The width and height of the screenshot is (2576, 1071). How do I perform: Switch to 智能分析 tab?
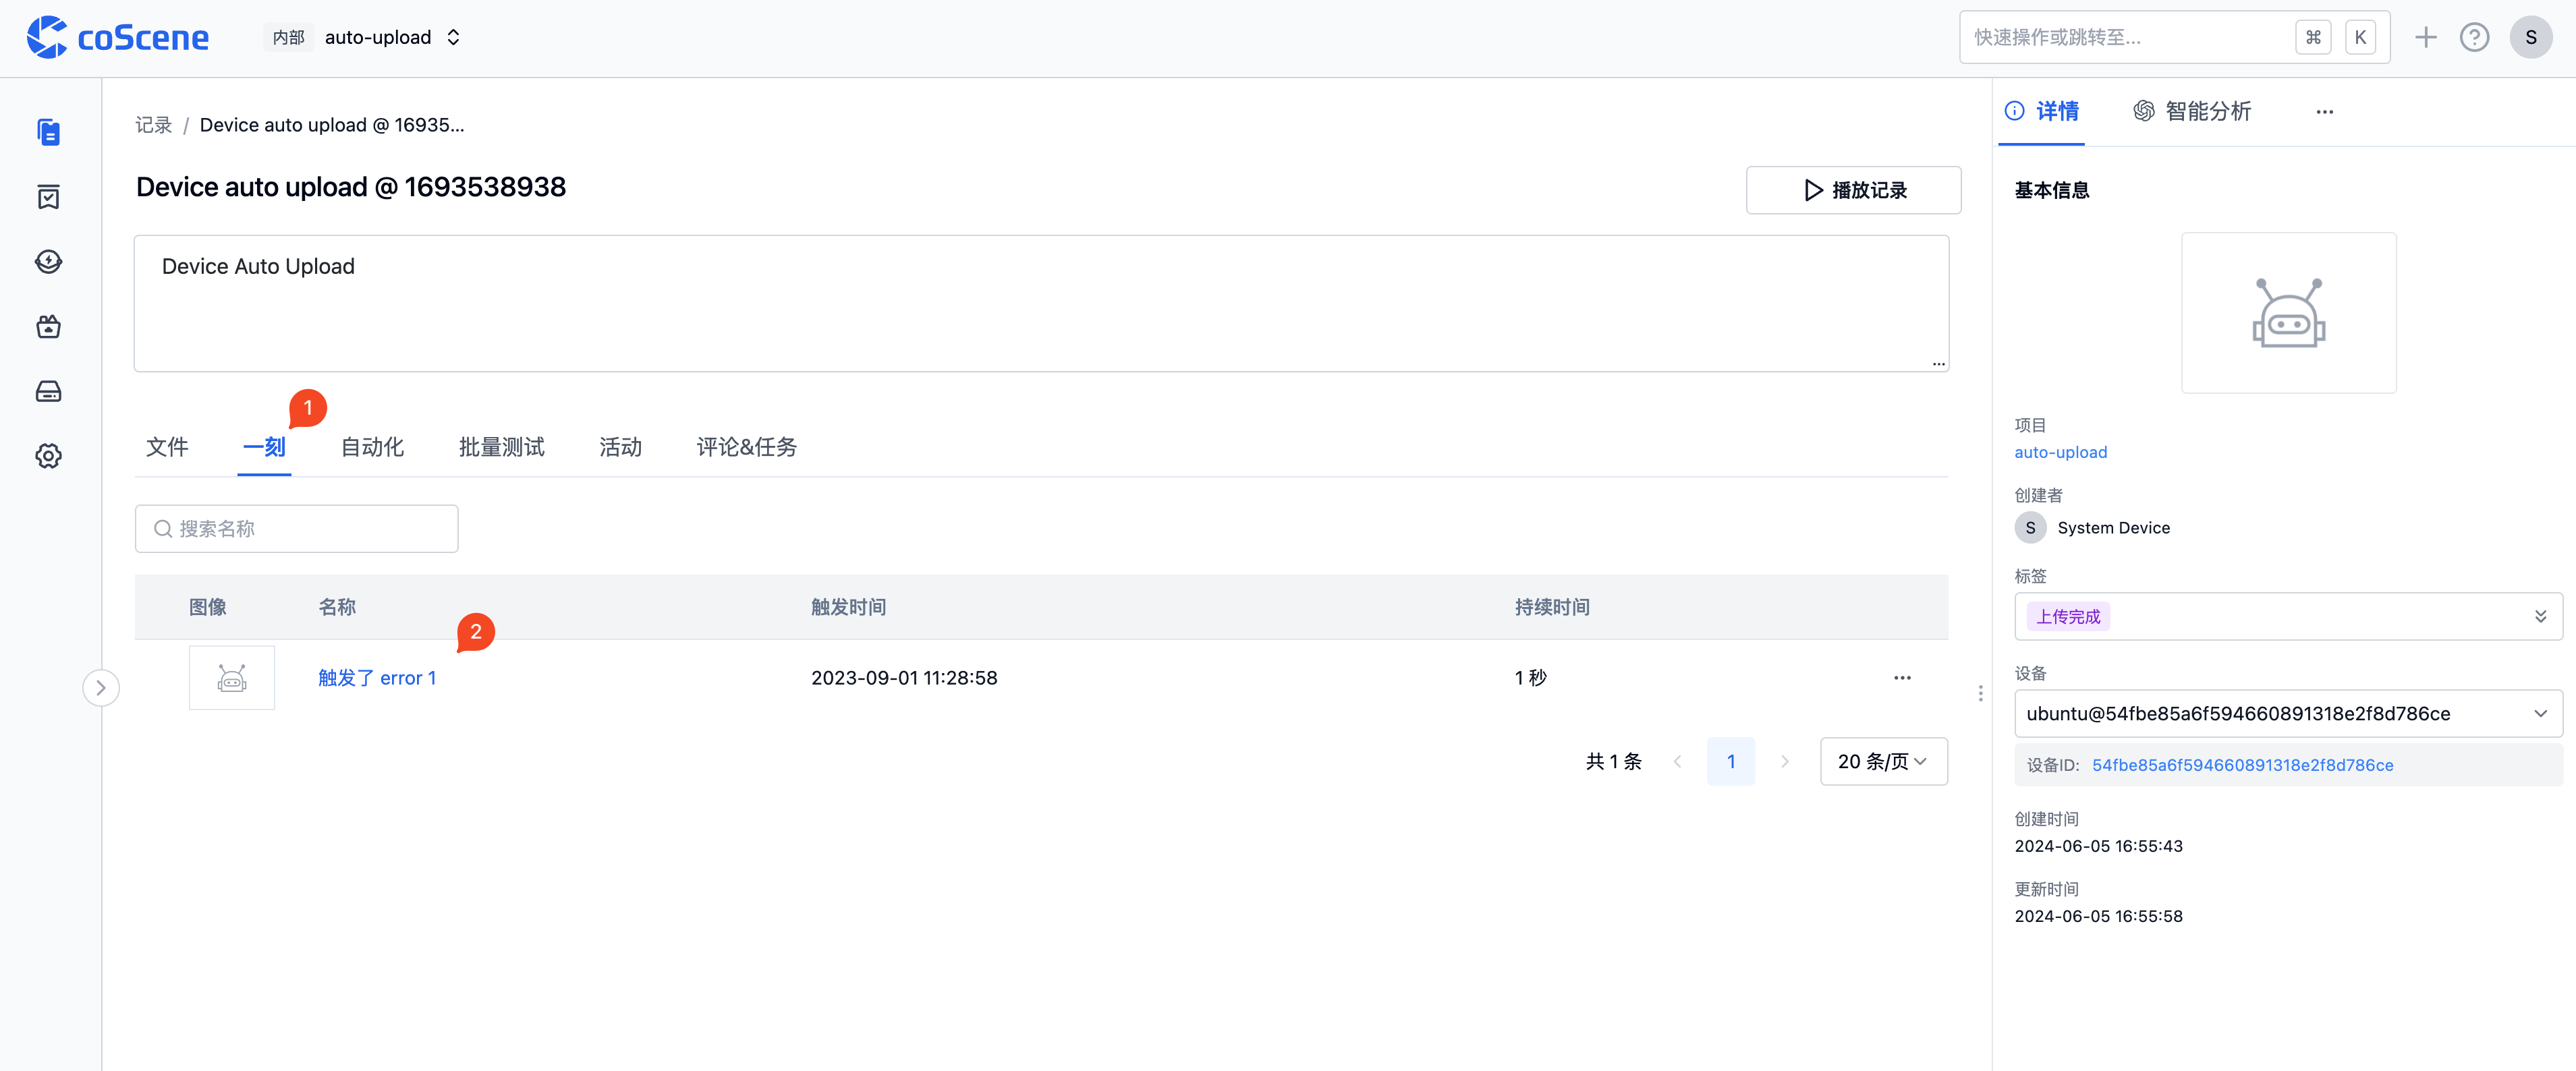tap(2192, 111)
